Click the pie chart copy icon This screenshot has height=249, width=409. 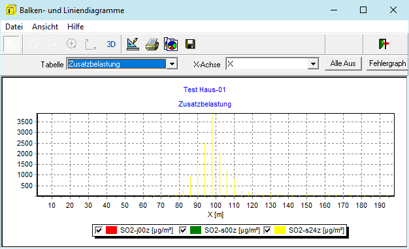pos(171,44)
